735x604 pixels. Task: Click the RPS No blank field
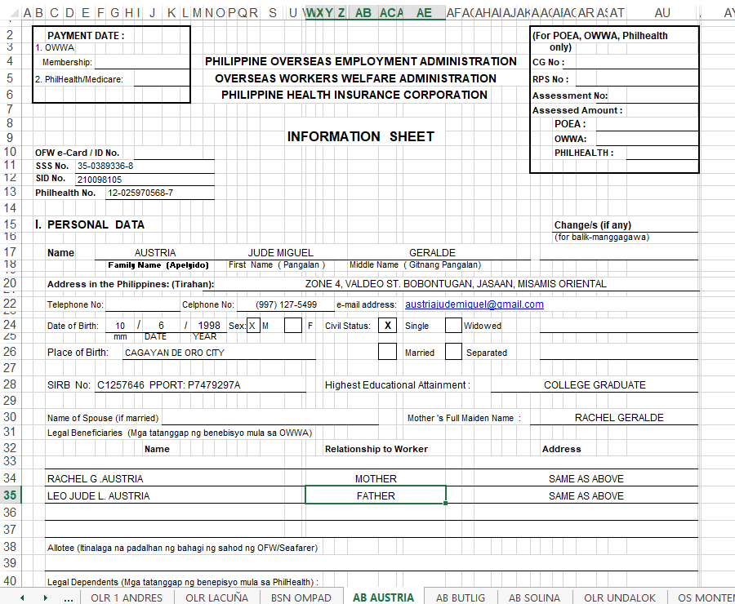(x=637, y=79)
